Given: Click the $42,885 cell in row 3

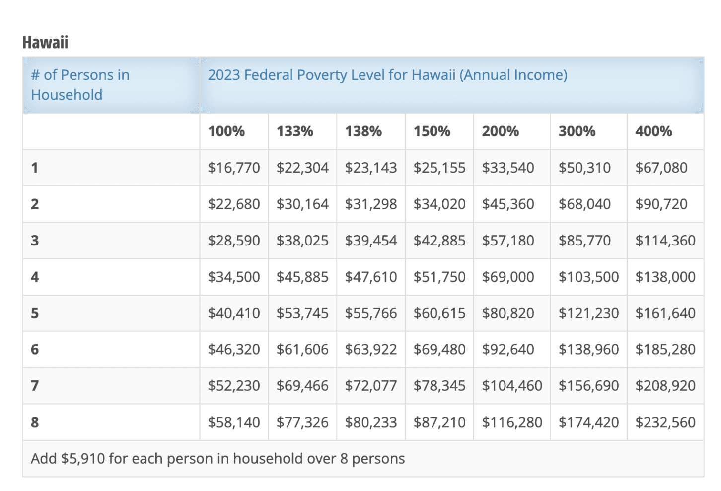Looking at the screenshot, I should tap(439, 241).
